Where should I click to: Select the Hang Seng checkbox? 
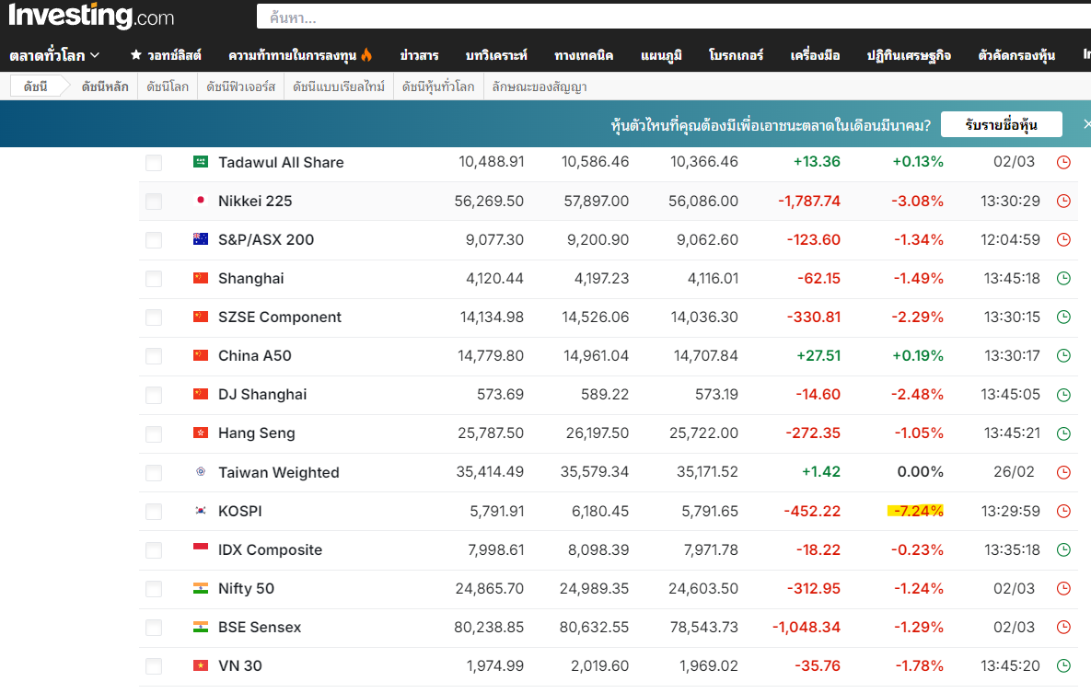(154, 434)
